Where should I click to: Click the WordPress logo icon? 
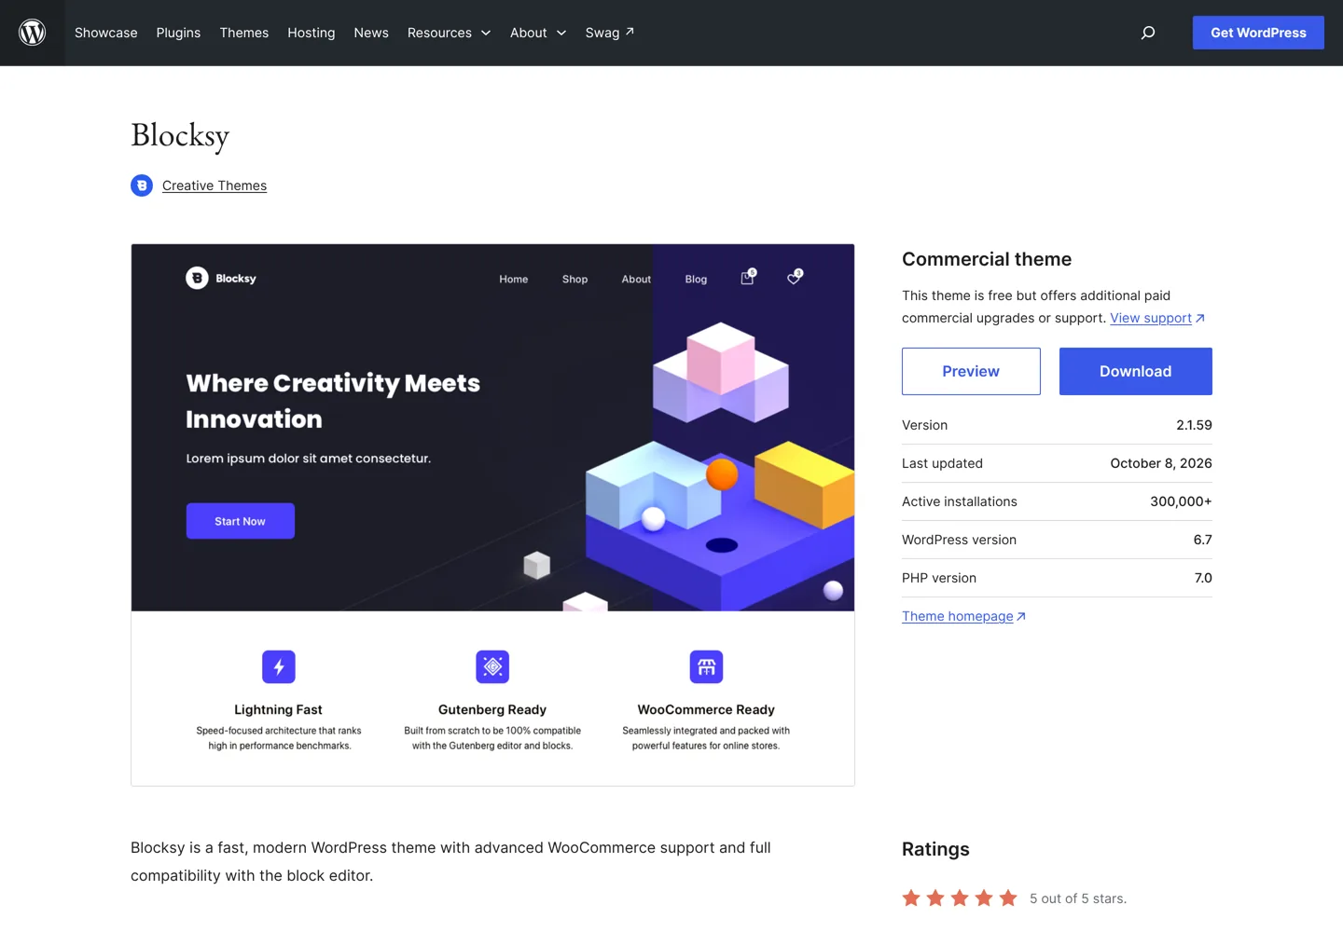33,33
